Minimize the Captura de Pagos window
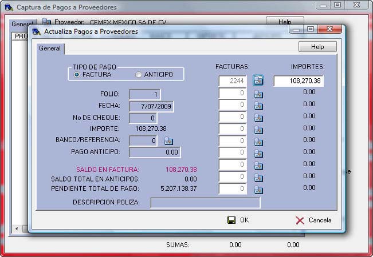The width and height of the screenshot is (373, 257). point(323,5)
